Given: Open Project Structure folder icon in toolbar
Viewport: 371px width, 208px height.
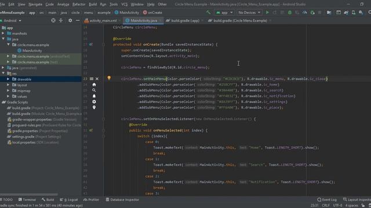Looking at the screenshot, I should click(x=329, y=13).
